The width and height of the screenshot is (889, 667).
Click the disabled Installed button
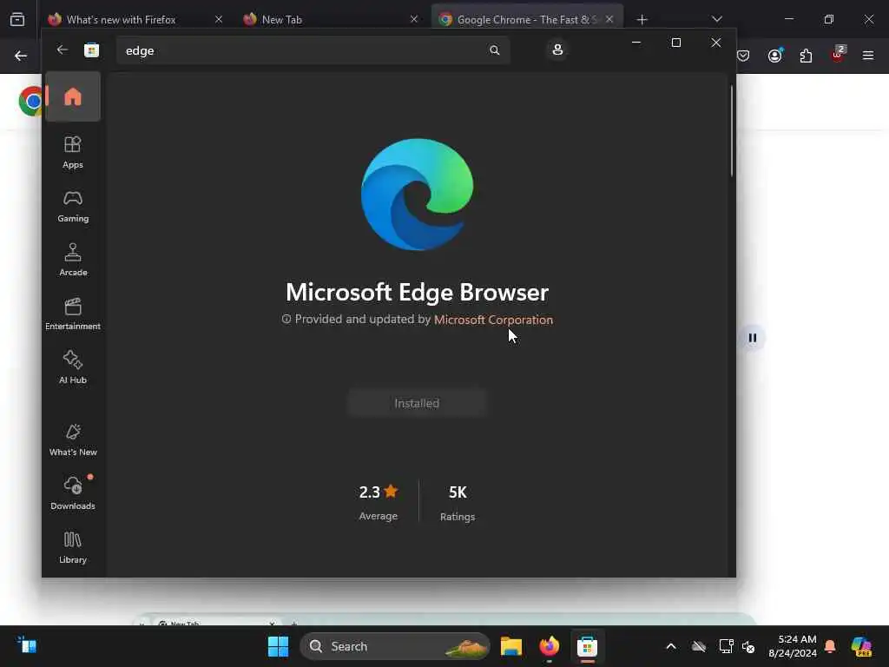click(x=417, y=403)
